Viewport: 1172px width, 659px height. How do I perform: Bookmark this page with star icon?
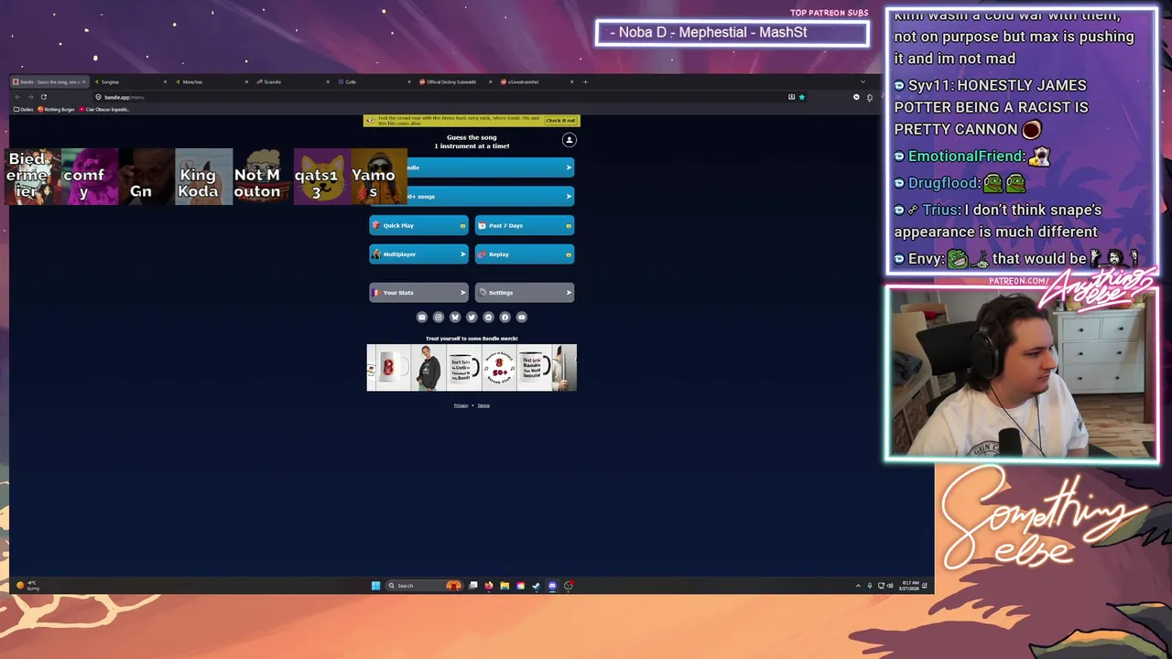click(801, 97)
